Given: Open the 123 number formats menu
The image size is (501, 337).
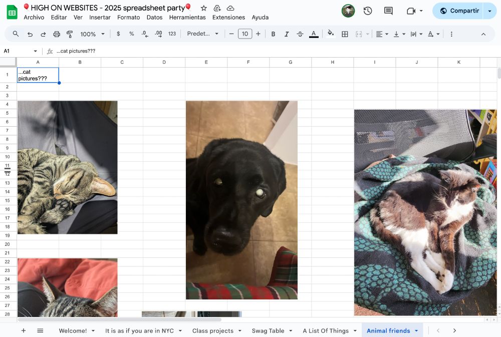Looking at the screenshot, I should pyautogui.click(x=172, y=34).
